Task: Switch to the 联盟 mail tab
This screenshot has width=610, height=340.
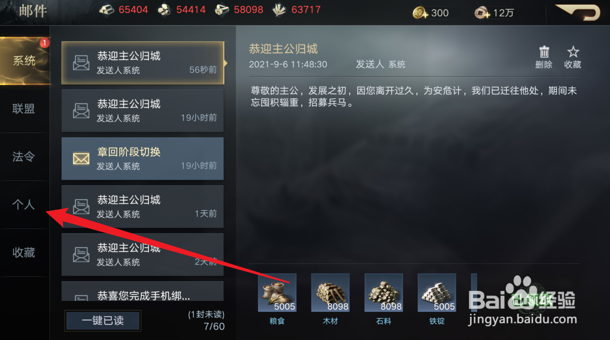Action: (x=24, y=109)
